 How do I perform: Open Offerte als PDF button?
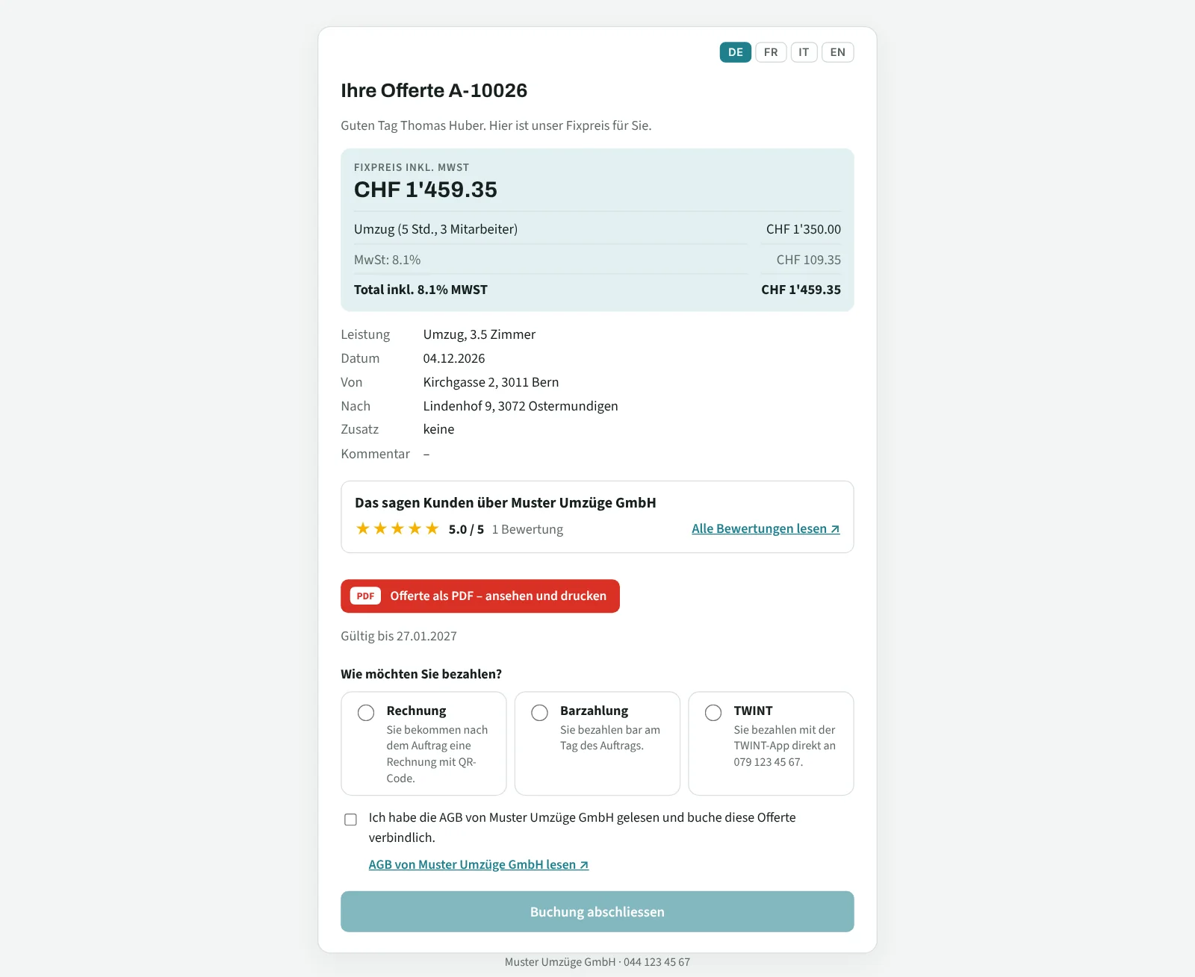tap(480, 596)
